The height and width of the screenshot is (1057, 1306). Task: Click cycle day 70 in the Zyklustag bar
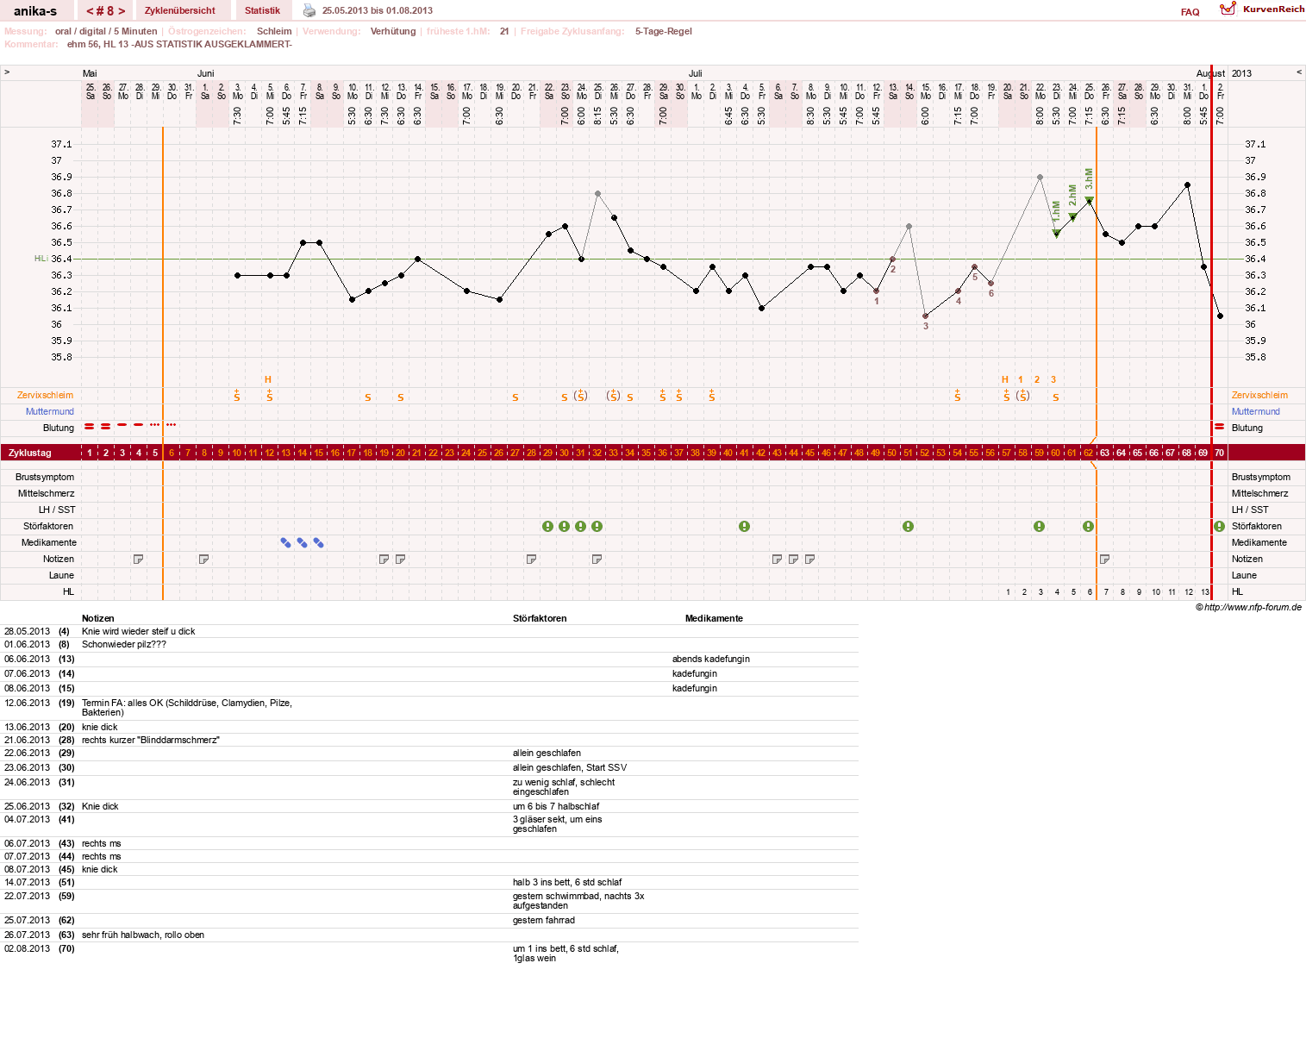tap(1219, 453)
